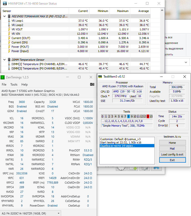The image size is (191, 216).
Task: Click the blue active test 8 box
Action: point(128,116)
